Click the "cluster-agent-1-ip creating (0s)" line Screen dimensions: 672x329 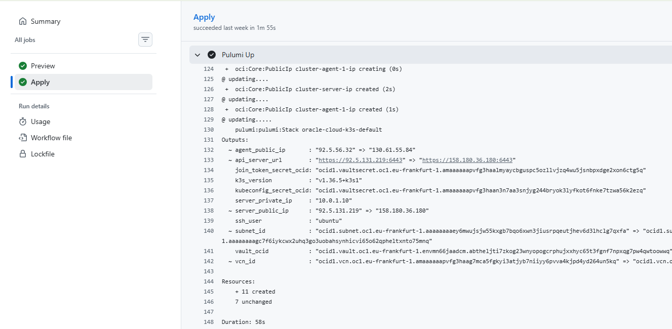(313, 69)
